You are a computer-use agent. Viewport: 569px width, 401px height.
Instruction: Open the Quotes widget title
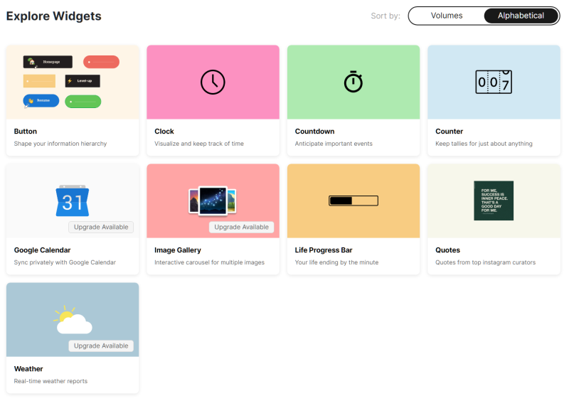pyautogui.click(x=447, y=250)
